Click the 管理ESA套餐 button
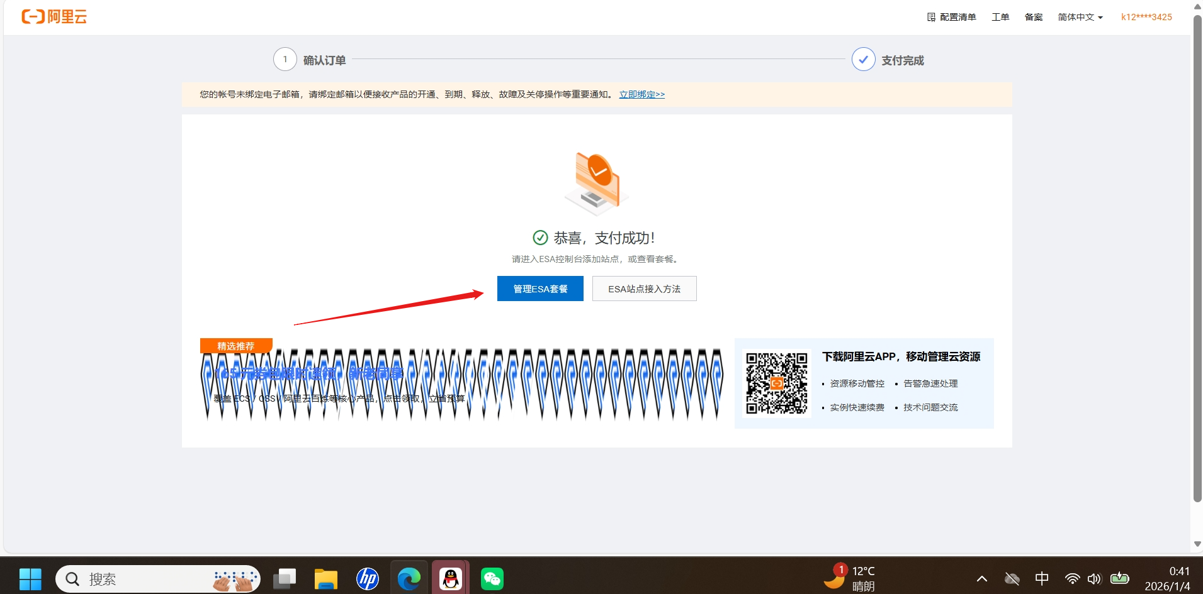Image resolution: width=1203 pixels, height=594 pixels. pos(539,289)
